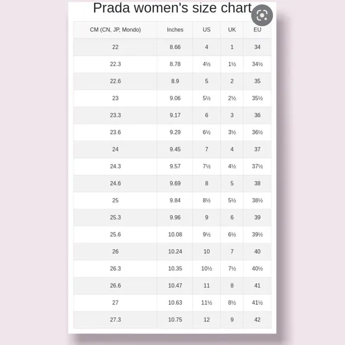Click the EU size 37 cell
Image resolution: width=345 pixels, height=345 pixels.
coord(258,149)
